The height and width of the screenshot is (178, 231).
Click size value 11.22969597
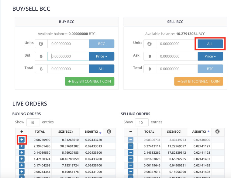177,146
